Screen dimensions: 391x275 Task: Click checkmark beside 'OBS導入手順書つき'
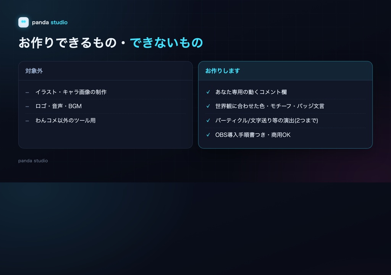208,135
